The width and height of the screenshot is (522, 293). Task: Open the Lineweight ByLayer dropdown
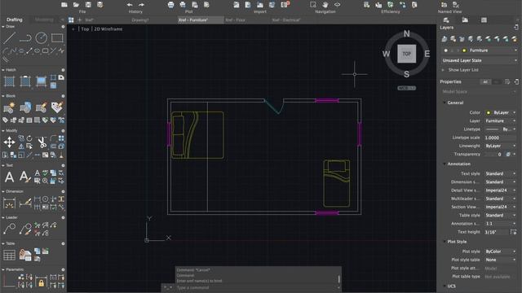click(500, 146)
